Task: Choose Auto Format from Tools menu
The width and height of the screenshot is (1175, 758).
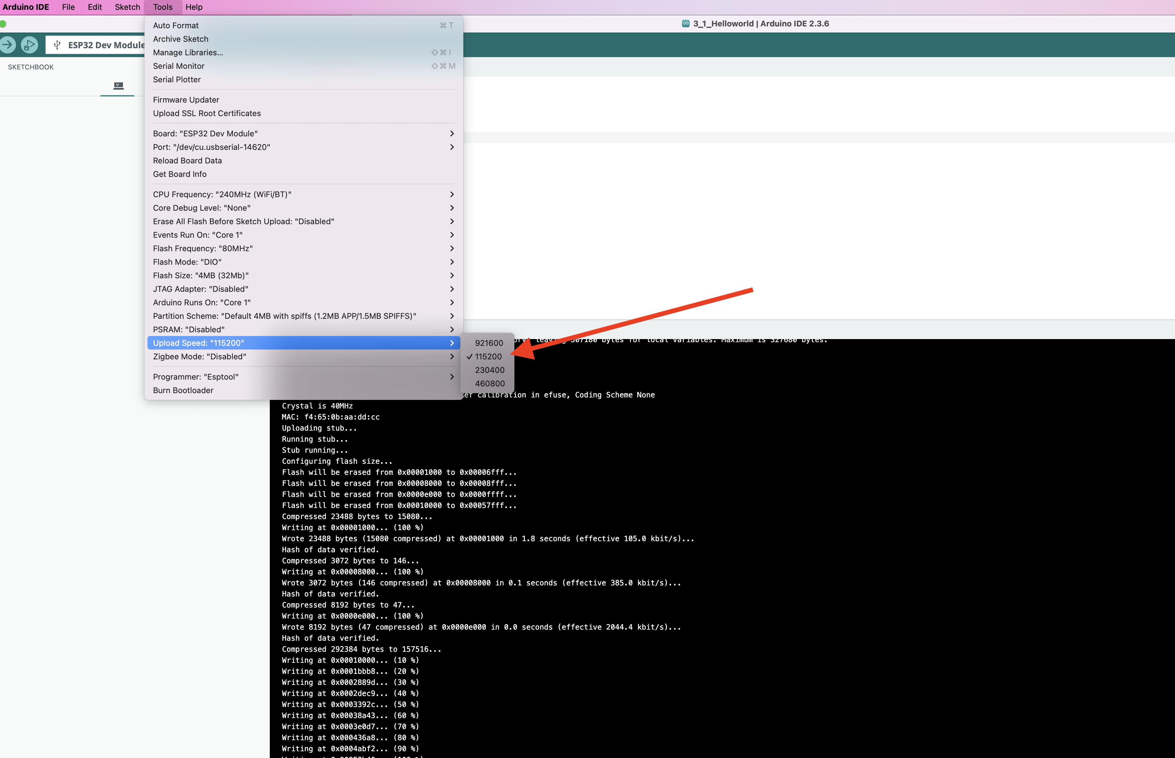Action: click(x=303, y=25)
